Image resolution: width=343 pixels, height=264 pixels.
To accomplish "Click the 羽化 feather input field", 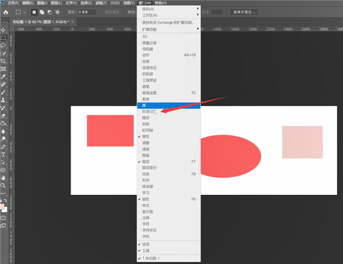I will [87, 12].
